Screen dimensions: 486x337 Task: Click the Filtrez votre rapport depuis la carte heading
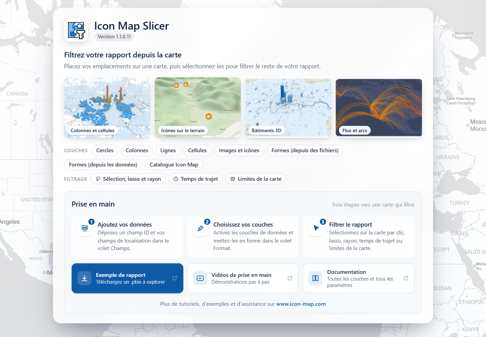pyautogui.click(x=123, y=55)
